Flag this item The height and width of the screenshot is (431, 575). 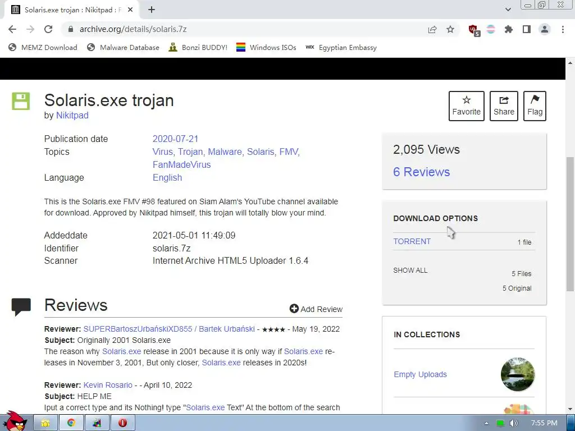point(535,106)
